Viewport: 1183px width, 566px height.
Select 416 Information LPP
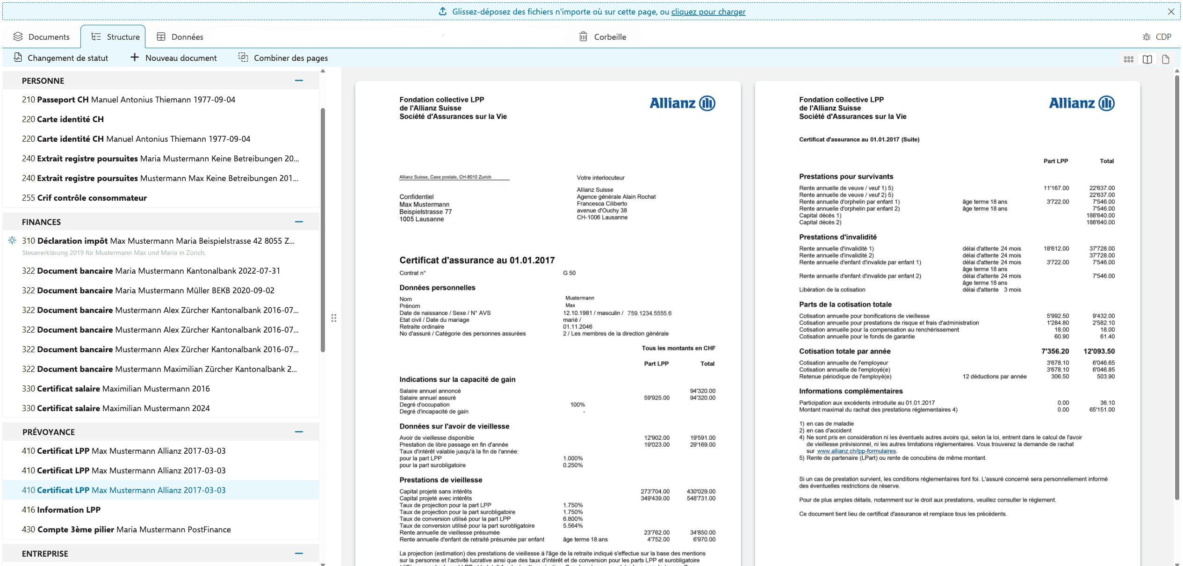pyautogui.click(x=161, y=510)
